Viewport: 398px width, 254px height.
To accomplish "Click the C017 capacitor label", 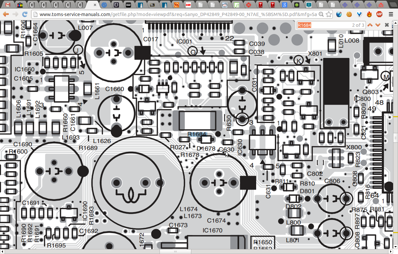I will [x=151, y=39].
